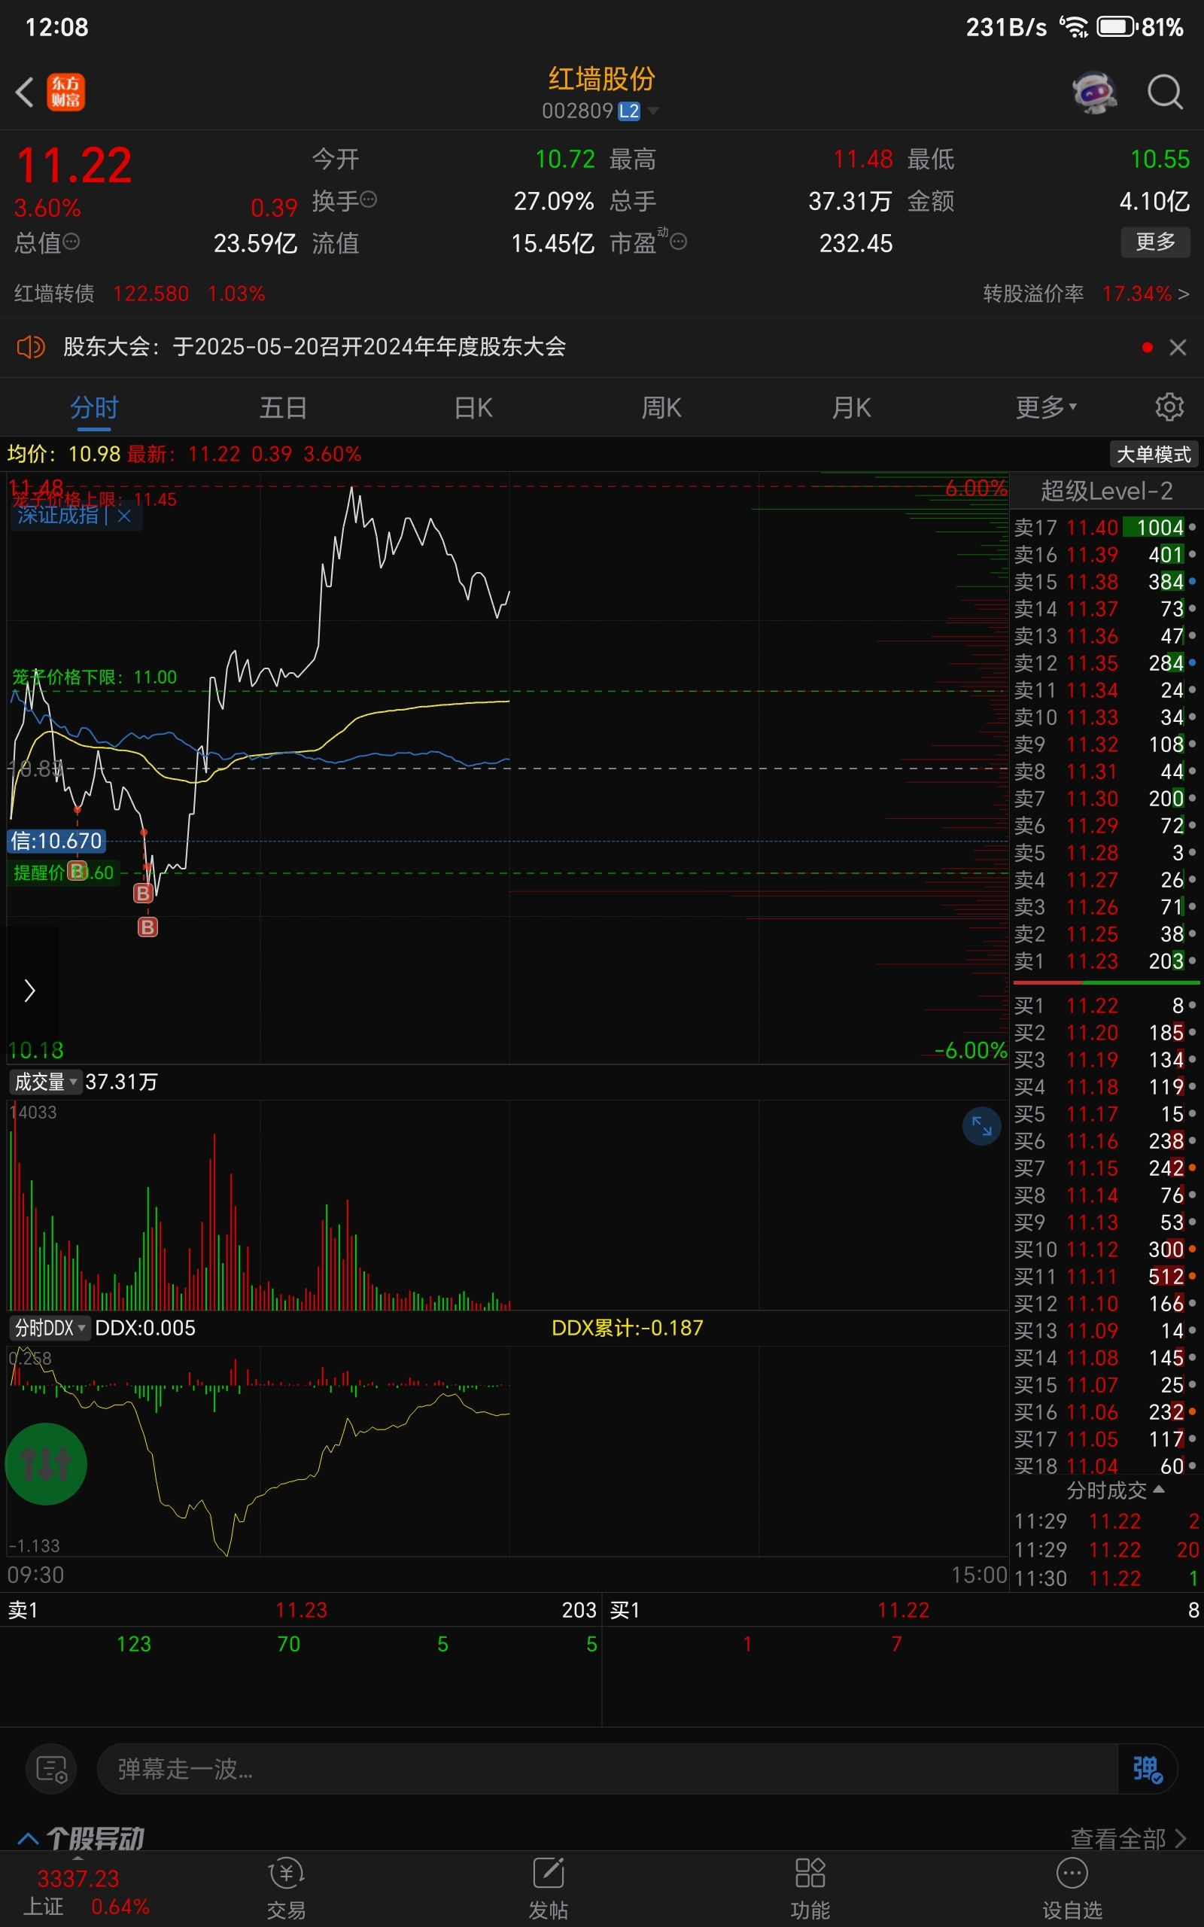Tap the 弹幕走一波 input field
The width and height of the screenshot is (1204, 1927).
[607, 1768]
